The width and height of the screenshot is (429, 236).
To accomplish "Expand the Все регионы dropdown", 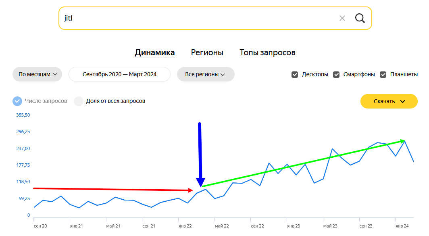I will [206, 74].
